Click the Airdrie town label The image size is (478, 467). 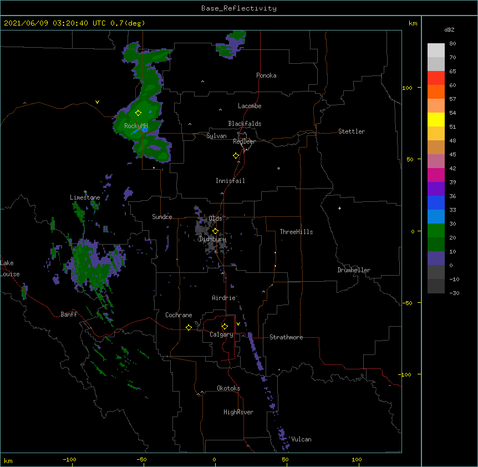pyautogui.click(x=224, y=298)
